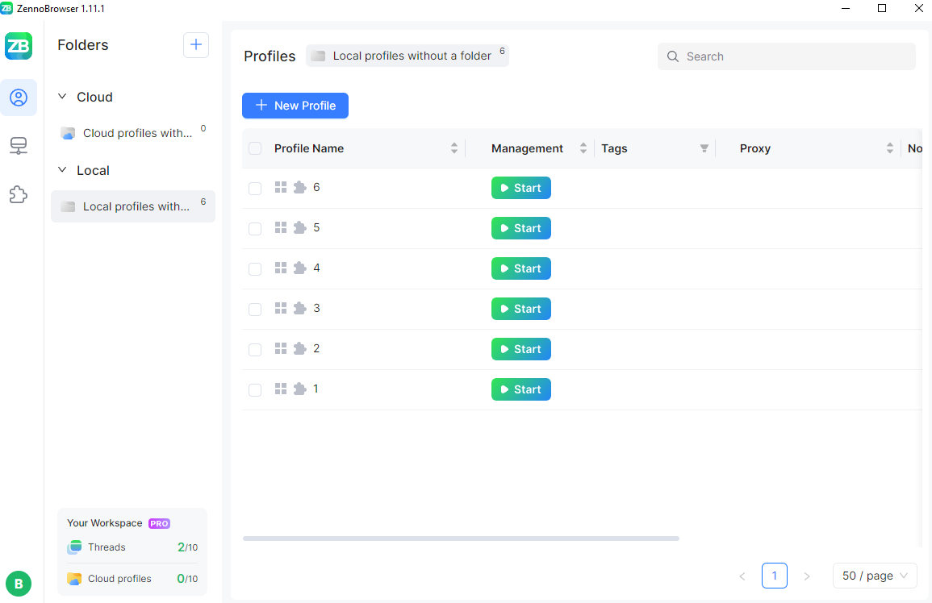Open the proxy servers sidebar icon
This screenshot has width=932, height=603.
(19, 146)
